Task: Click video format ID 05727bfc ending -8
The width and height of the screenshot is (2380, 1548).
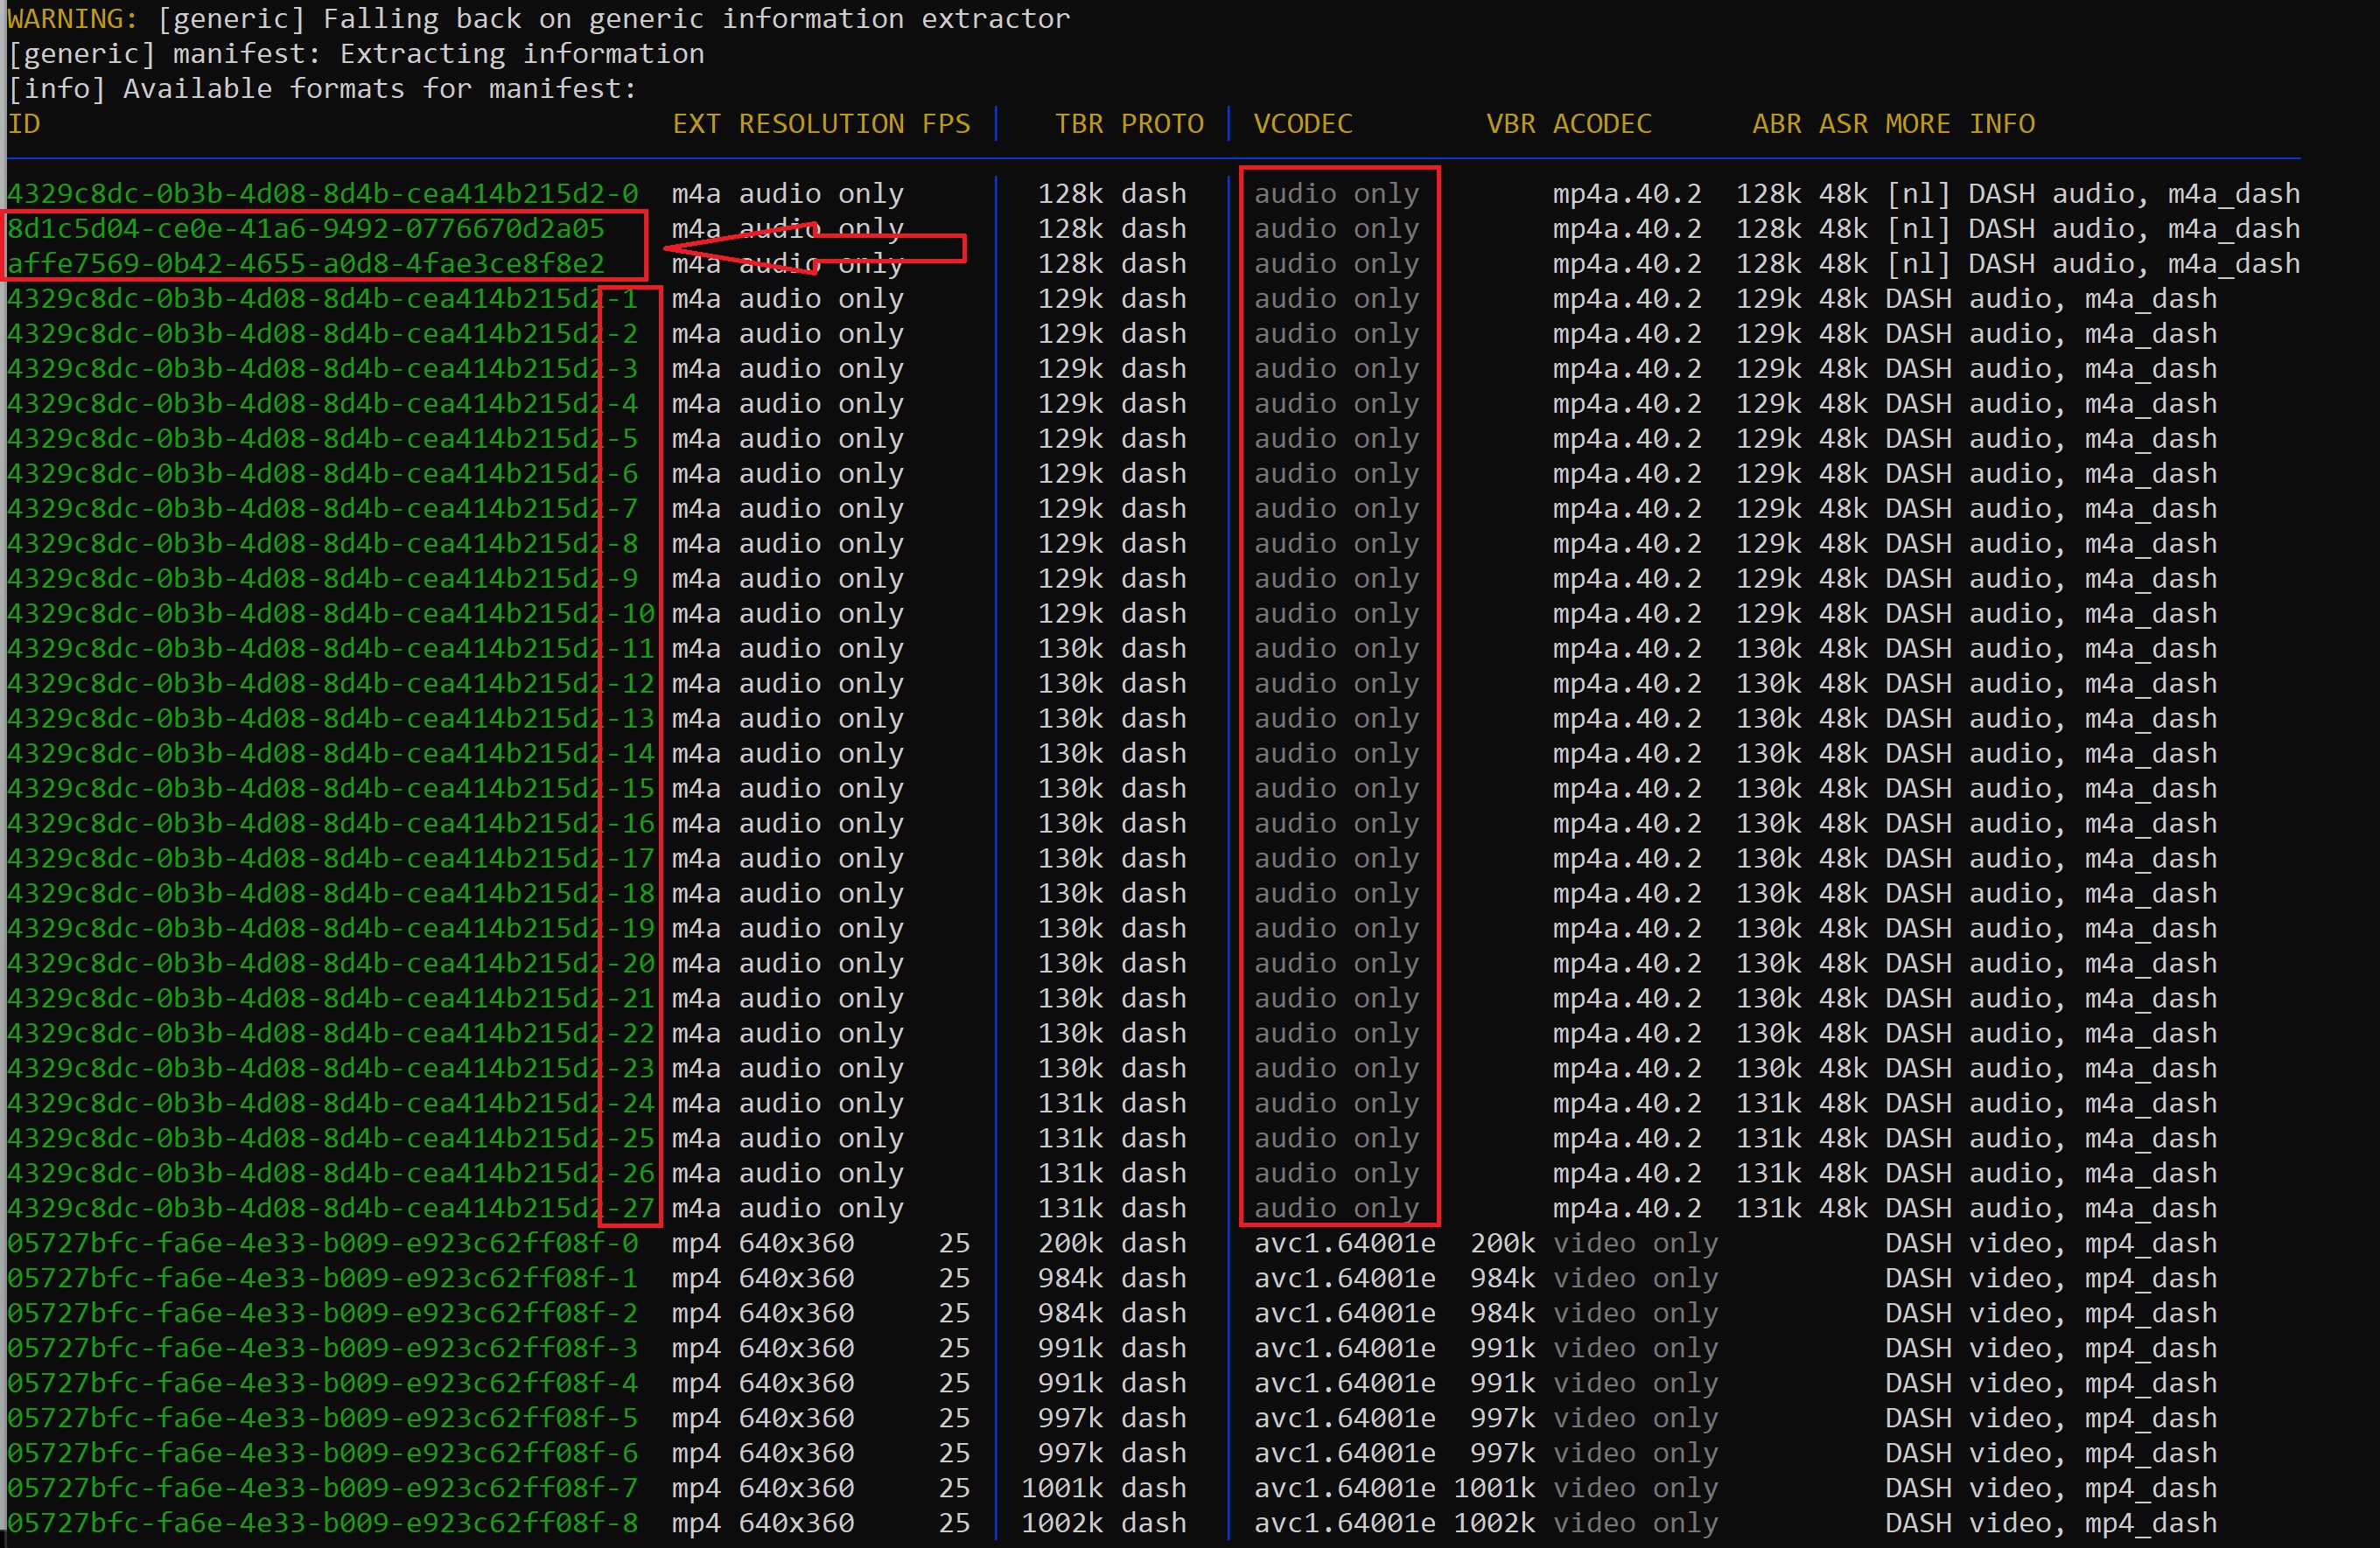Action: point(322,1523)
